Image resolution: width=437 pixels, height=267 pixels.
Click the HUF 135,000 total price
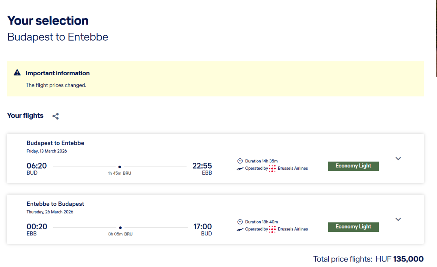tap(408, 259)
